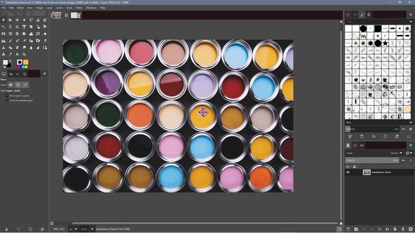Duplicate the selected brush icon
The width and height of the screenshot is (415, 233).
coord(373,137)
